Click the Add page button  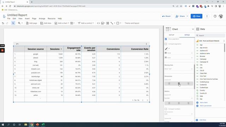pyautogui.click(x=31, y=23)
